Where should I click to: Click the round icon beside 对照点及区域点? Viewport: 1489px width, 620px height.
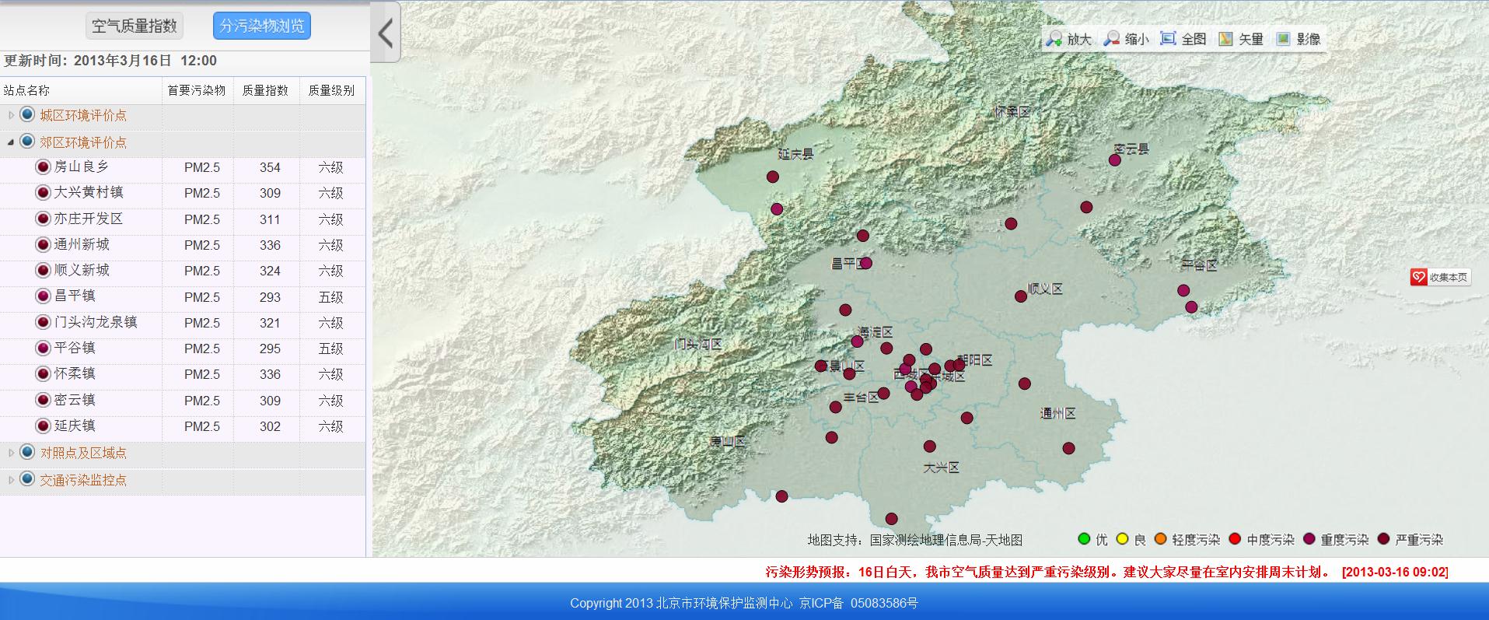click(x=27, y=453)
